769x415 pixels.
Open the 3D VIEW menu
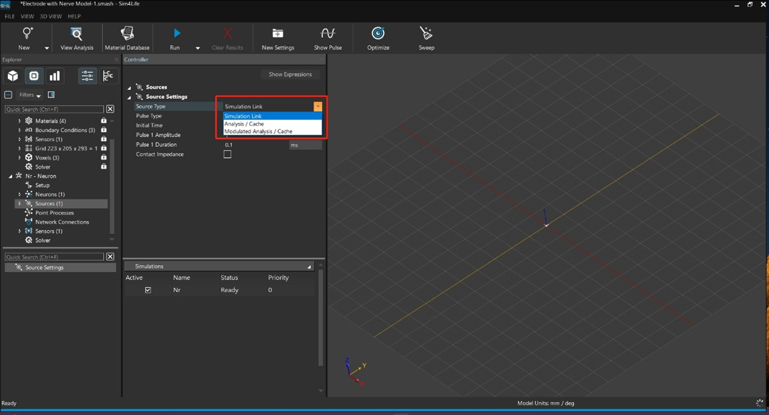tap(50, 16)
